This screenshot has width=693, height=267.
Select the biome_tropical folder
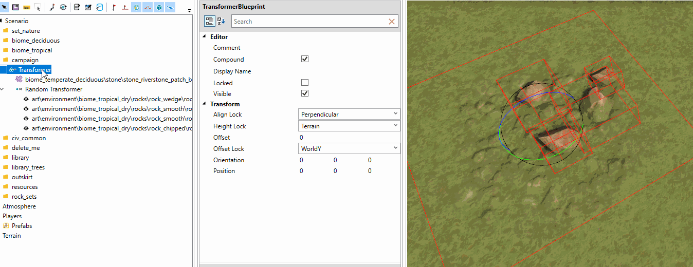click(x=32, y=50)
